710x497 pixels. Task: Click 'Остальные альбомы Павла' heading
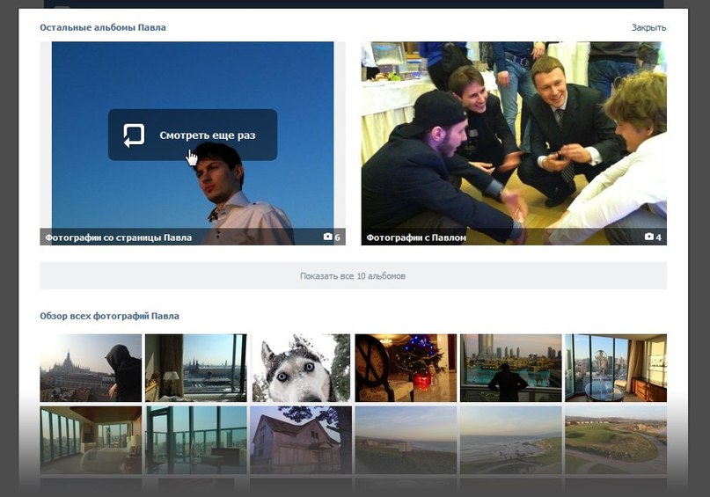point(103,27)
